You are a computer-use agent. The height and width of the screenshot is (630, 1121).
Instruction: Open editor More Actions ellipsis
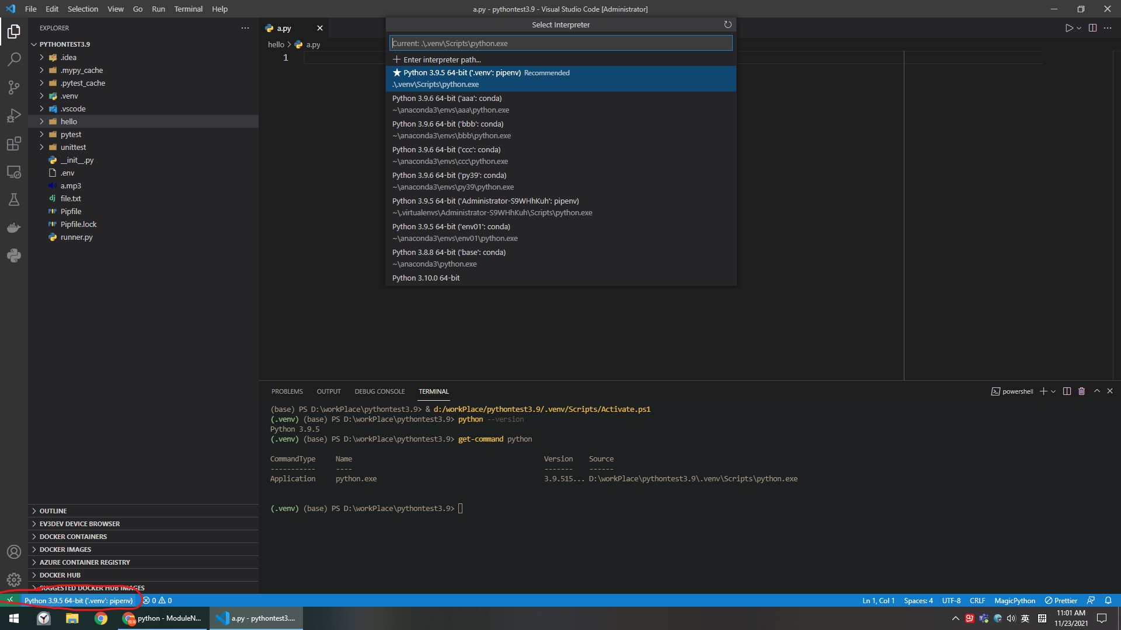pyautogui.click(x=1108, y=28)
